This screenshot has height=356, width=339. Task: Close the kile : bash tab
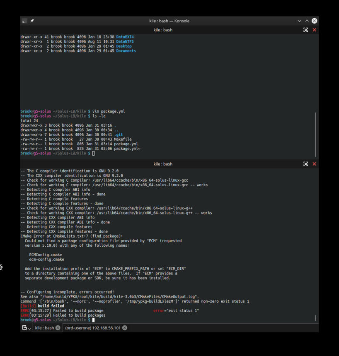click(x=58, y=328)
